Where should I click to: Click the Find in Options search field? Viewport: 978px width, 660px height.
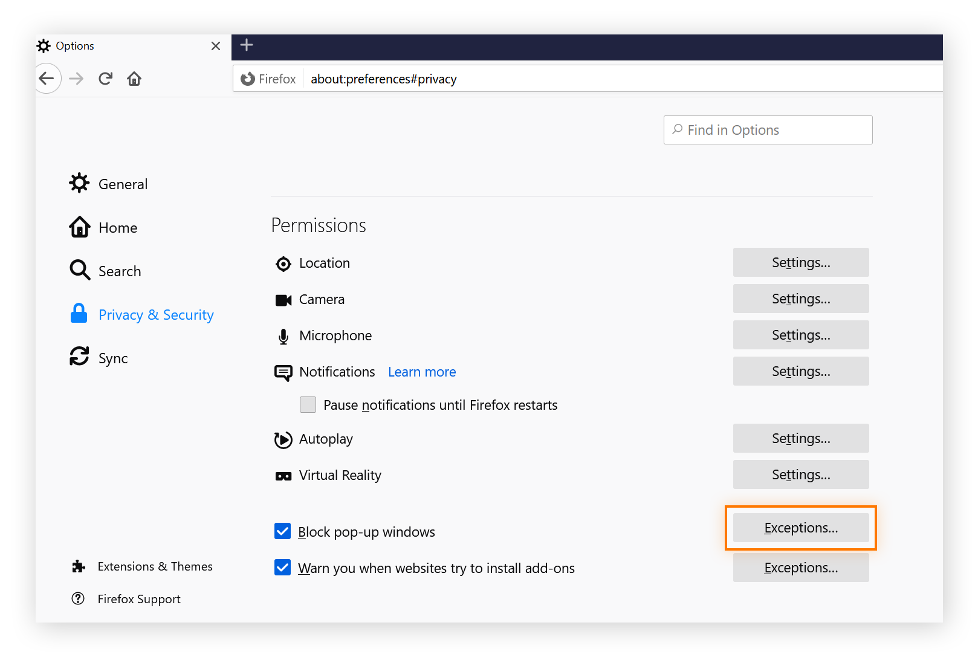point(768,130)
